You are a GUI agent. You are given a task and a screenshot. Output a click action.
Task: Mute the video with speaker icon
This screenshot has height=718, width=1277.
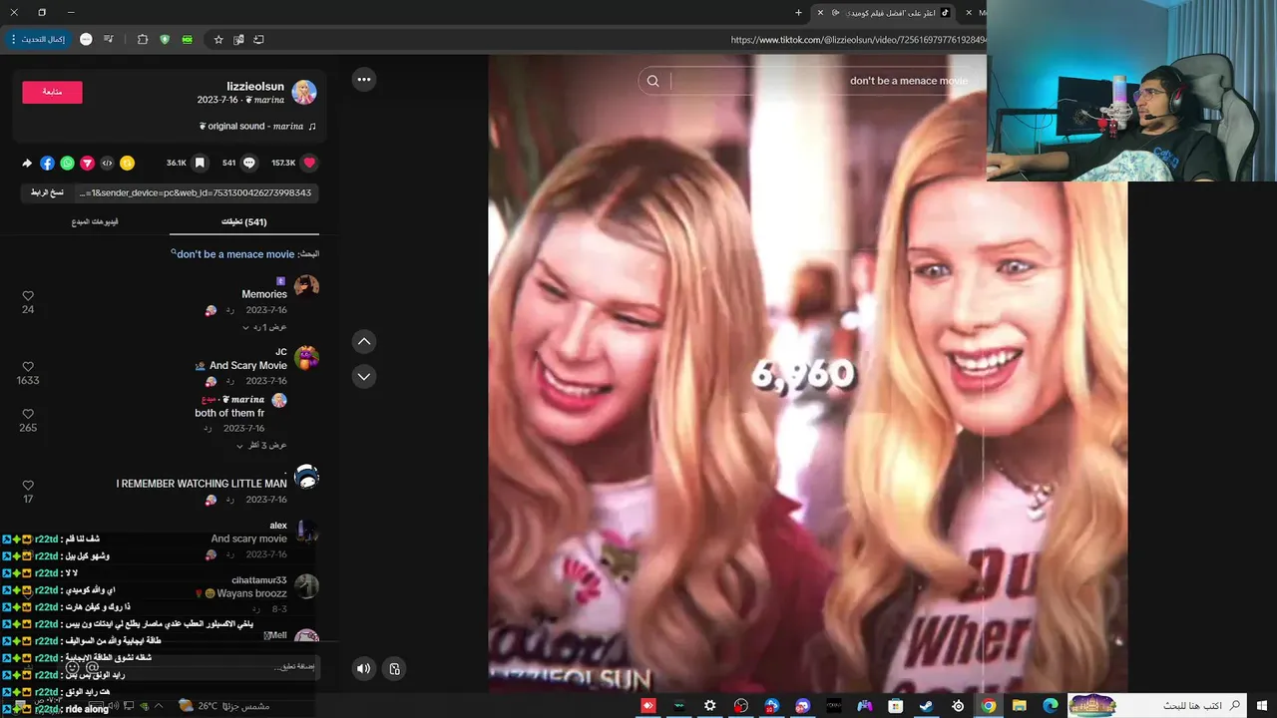pyautogui.click(x=364, y=669)
